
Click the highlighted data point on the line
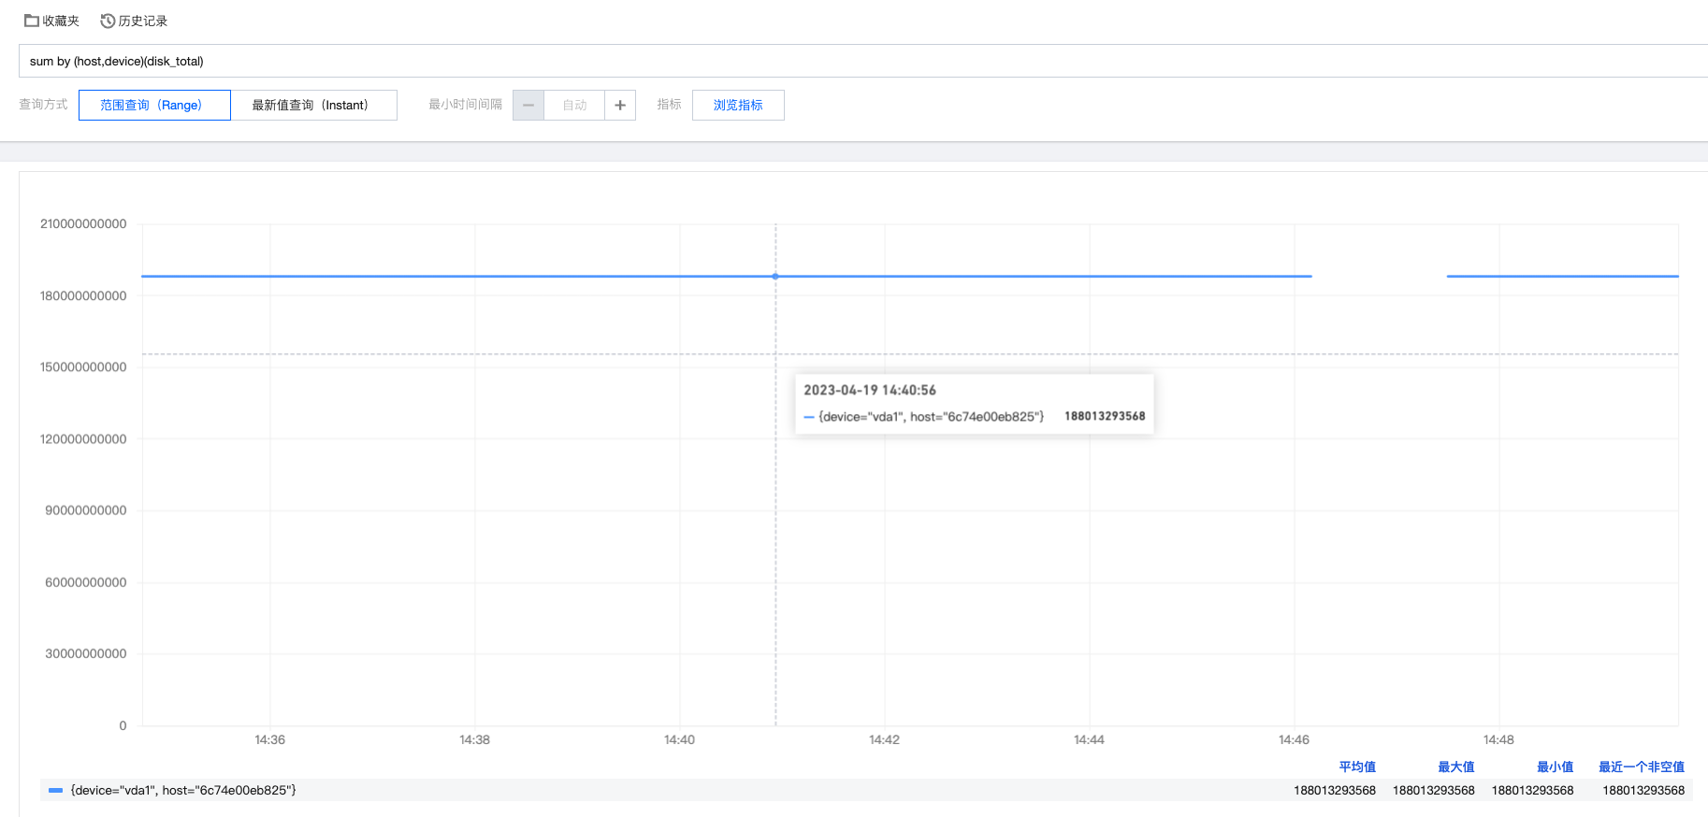[775, 277]
